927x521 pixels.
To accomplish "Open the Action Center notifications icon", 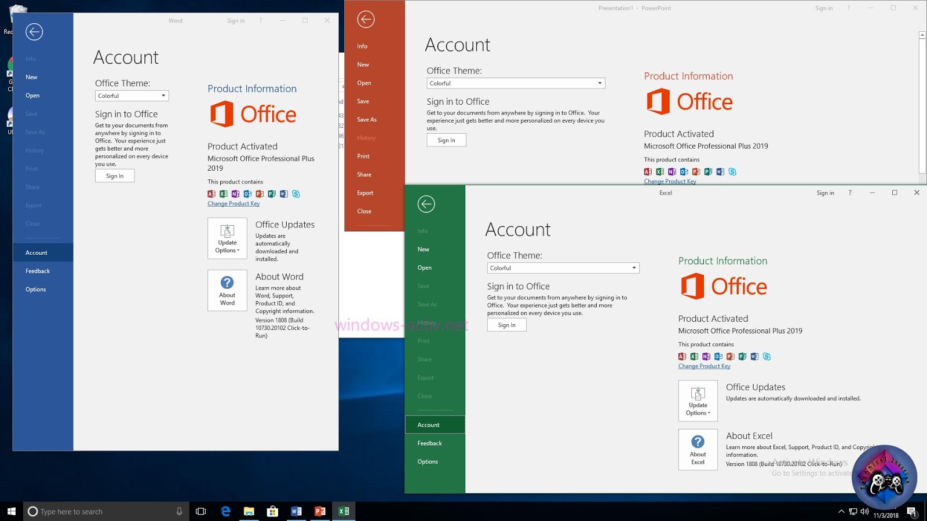I will (x=912, y=511).
